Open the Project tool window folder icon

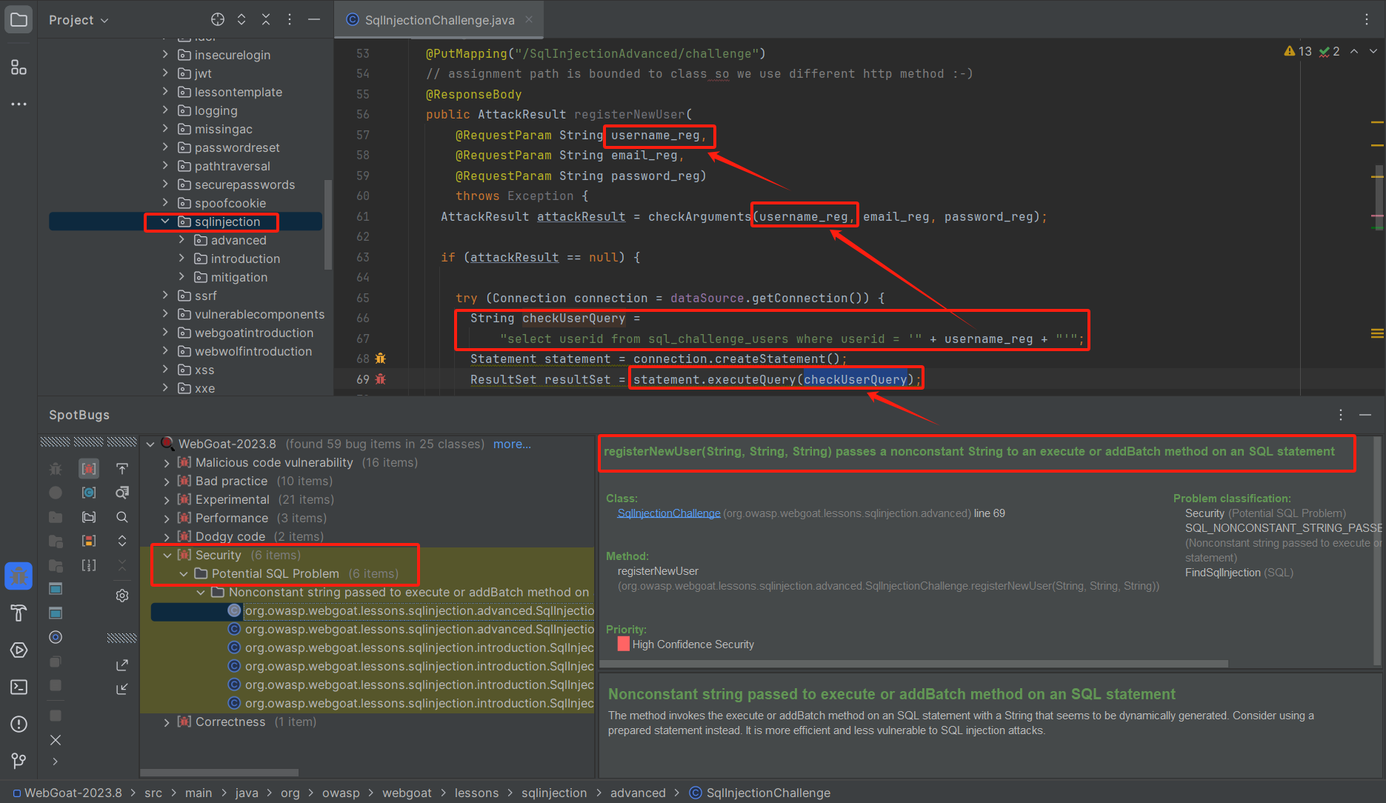point(19,20)
